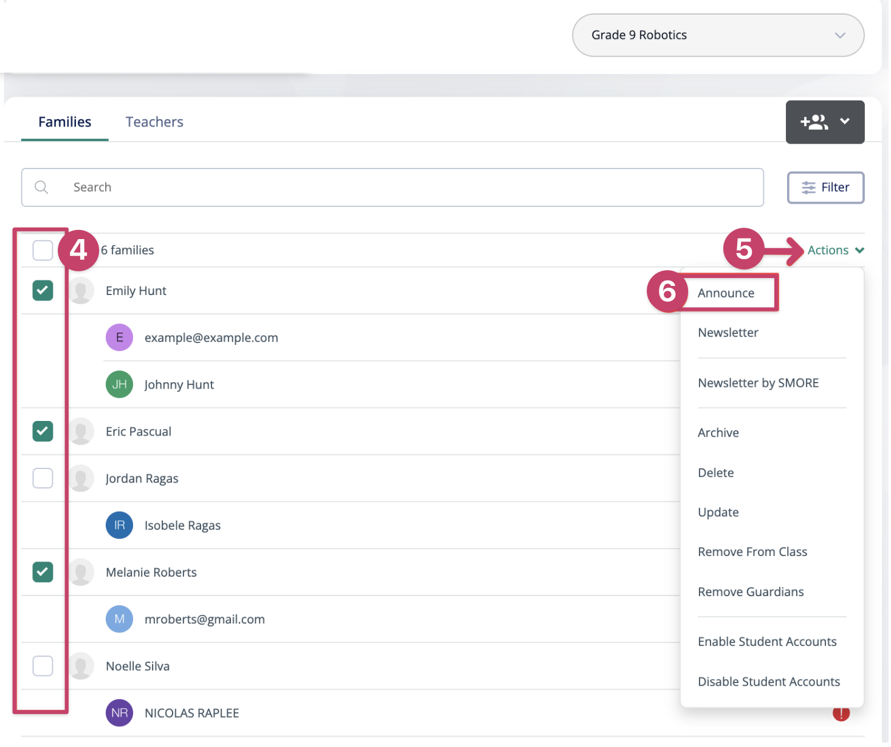Choose Remove From Class option
The width and height of the screenshot is (891, 747).
coord(752,552)
